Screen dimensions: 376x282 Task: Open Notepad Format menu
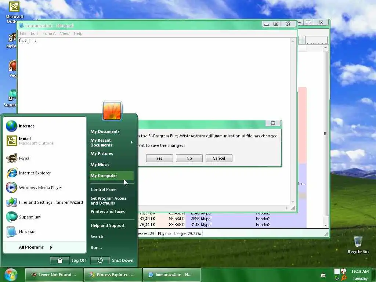coord(49,33)
